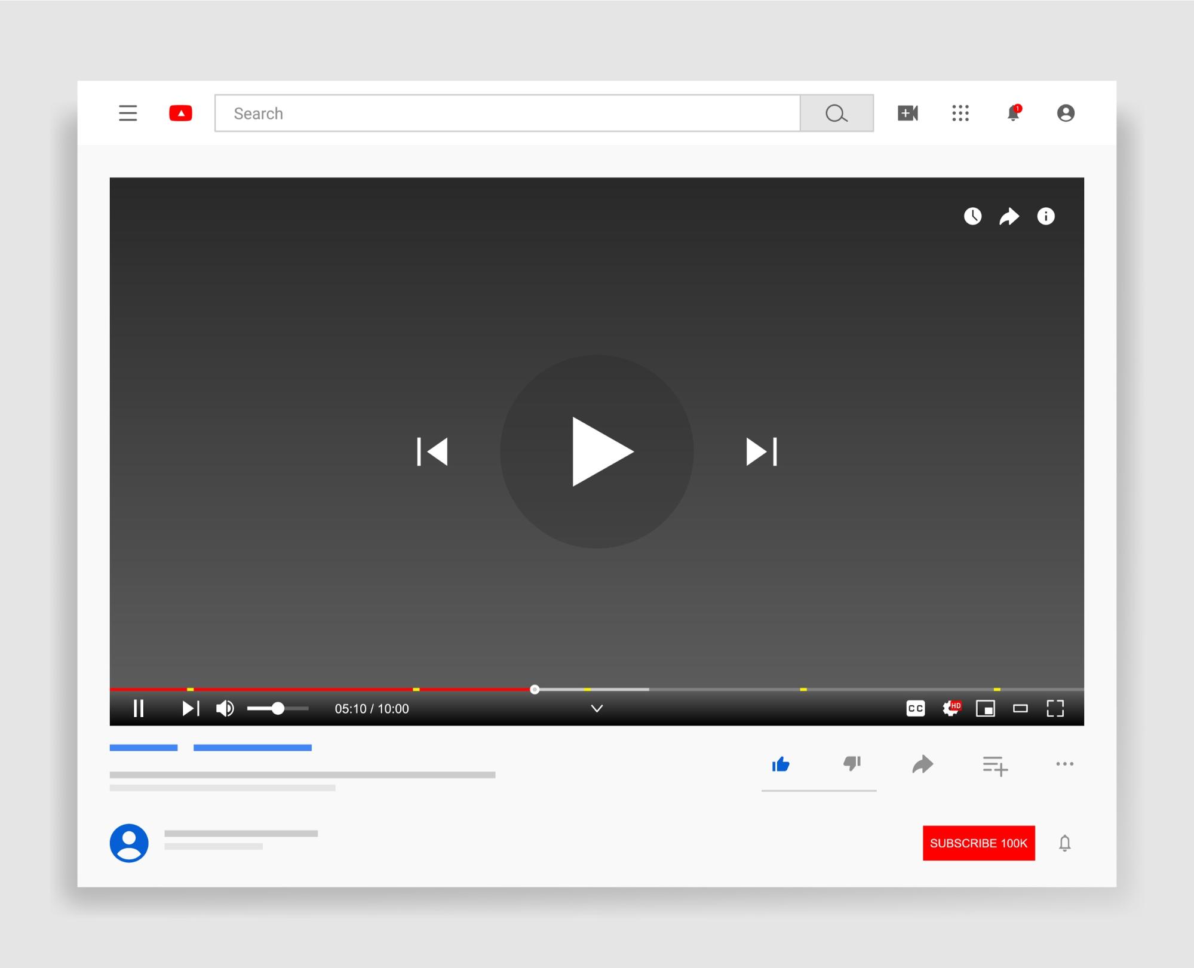1194x968 pixels.
Task: Enter fullscreen mode
Action: click(1055, 708)
